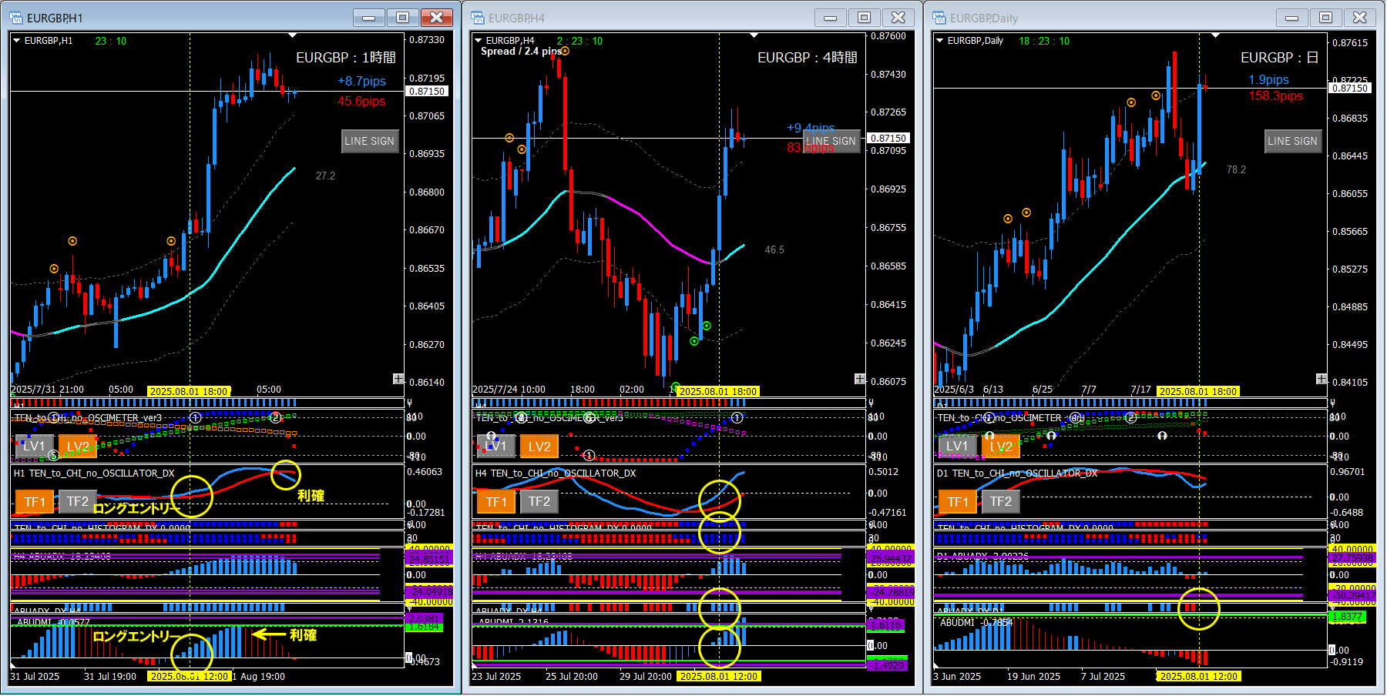Enable TF2 in the H4 oscillator panel
Screen dimensions: 1387x696
[539, 502]
